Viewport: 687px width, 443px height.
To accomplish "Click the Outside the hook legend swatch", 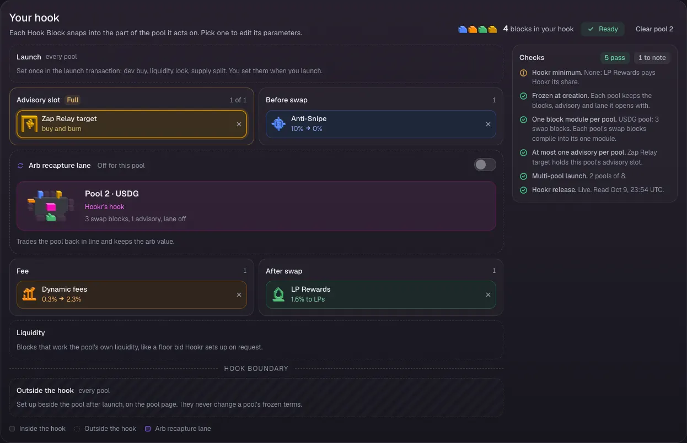I will [x=77, y=429].
